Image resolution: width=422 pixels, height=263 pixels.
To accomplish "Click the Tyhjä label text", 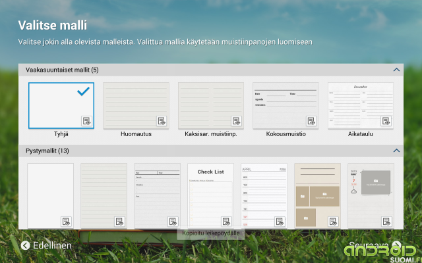I will tap(61, 134).
